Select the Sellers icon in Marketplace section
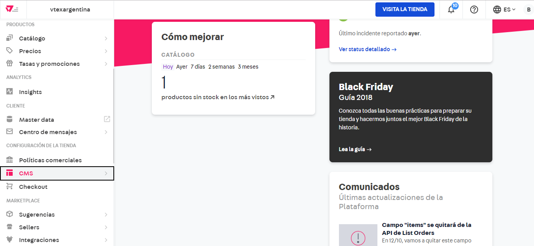 coord(9,227)
